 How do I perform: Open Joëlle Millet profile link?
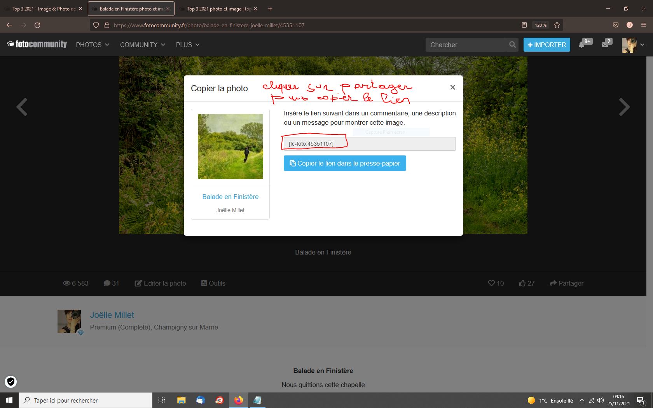point(112,315)
